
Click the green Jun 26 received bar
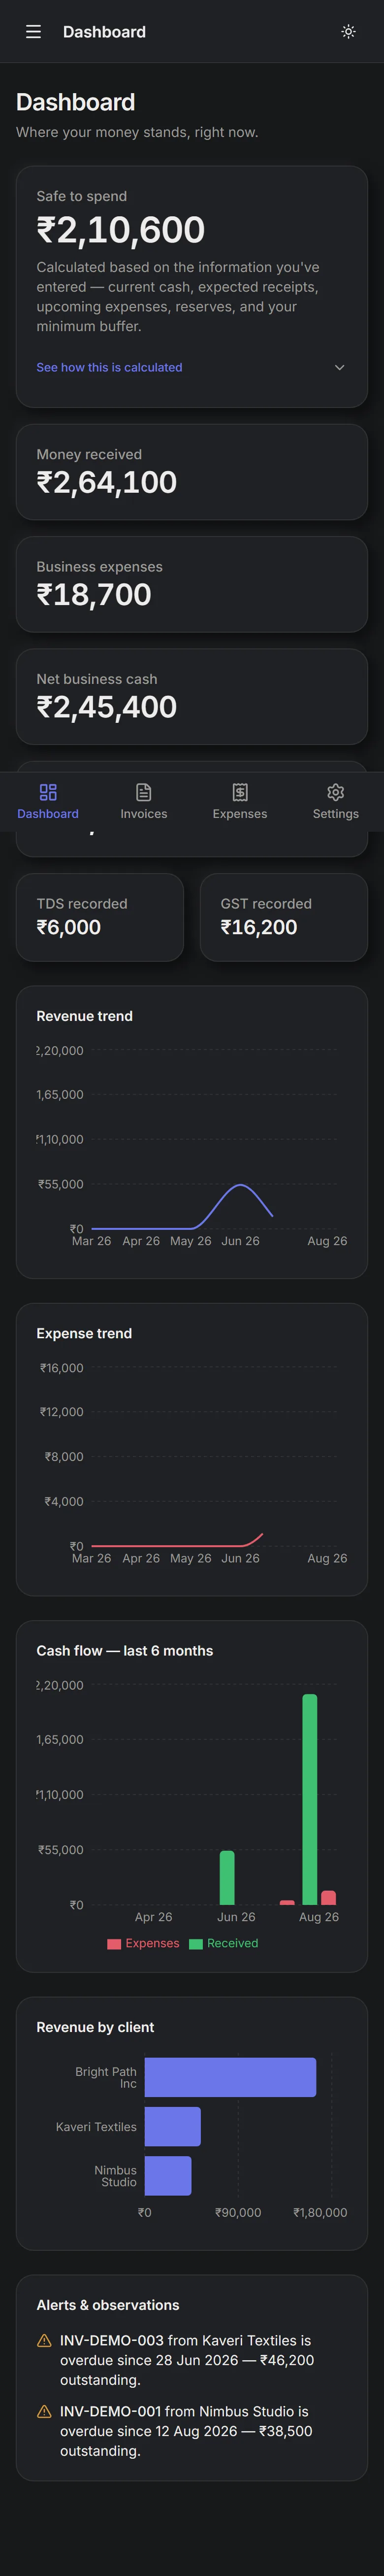coord(227,1878)
